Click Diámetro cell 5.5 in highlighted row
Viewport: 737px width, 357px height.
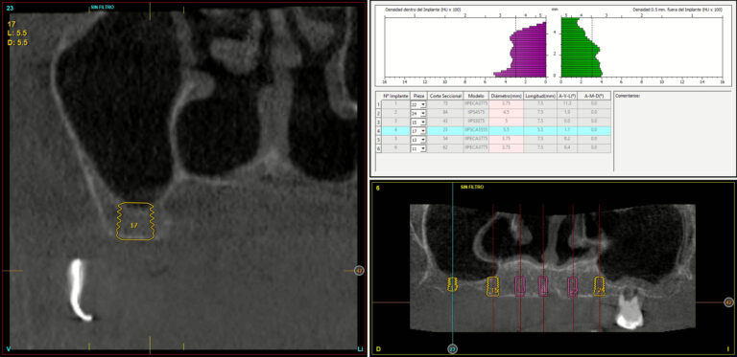(x=507, y=131)
